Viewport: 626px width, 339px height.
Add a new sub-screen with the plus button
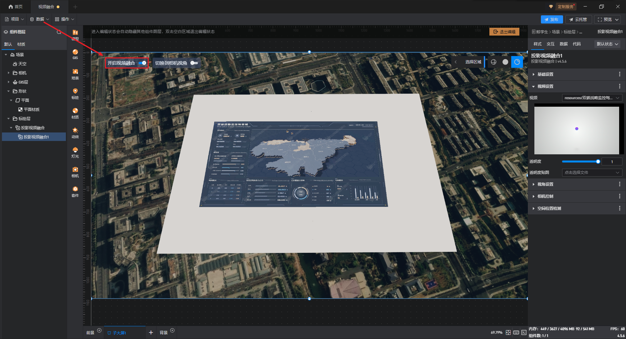click(x=151, y=332)
